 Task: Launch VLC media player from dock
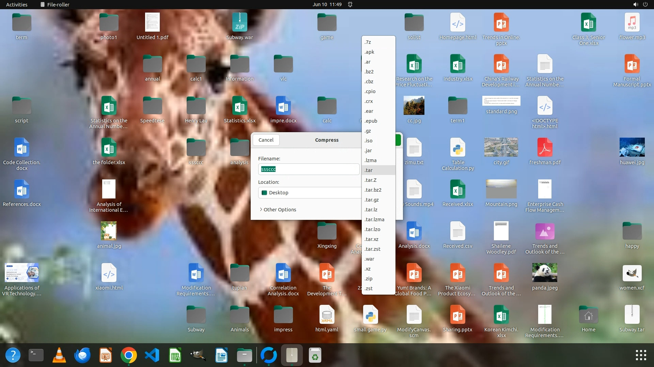[59, 355]
